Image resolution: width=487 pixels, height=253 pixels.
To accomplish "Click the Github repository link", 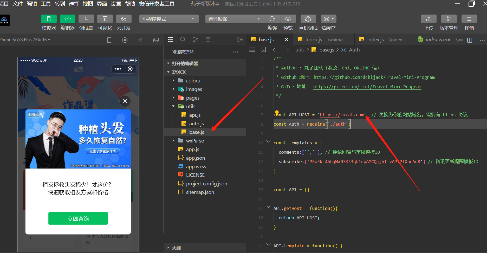I will coord(374,77).
